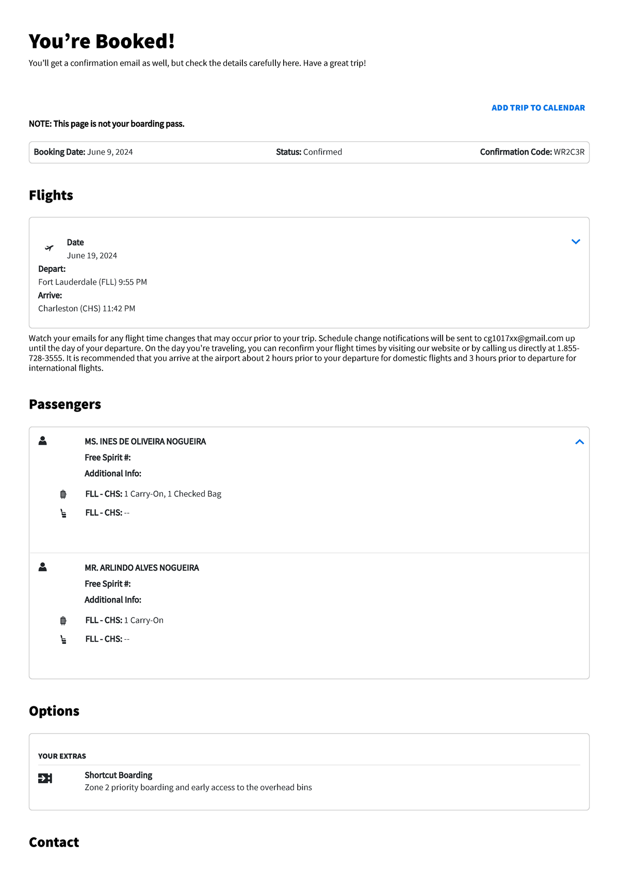This screenshot has width=619, height=876.
Task: Click the Shortcut Boarding ticket icon
Action: tap(44, 779)
